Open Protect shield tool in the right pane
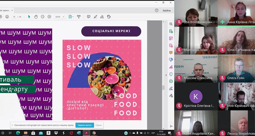The image size is (255, 136). (x=171, y=74)
